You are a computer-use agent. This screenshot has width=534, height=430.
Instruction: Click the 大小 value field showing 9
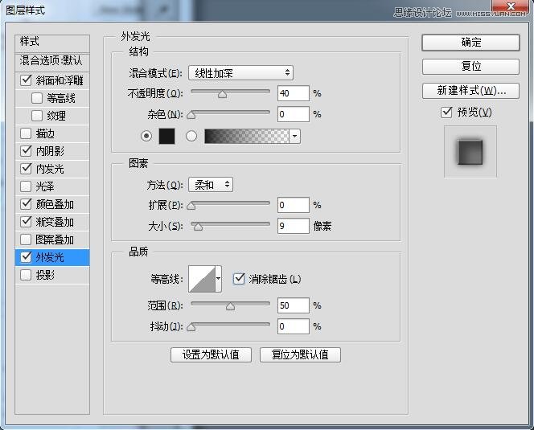294,226
